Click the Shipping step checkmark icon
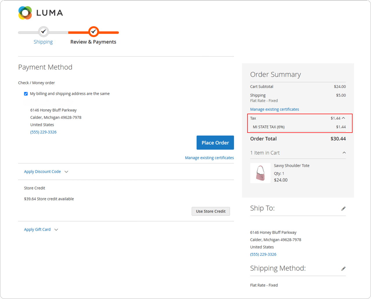371x299 pixels. pos(43,32)
